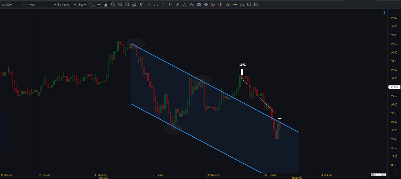This screenshot has width=401, height=179.
Task: Click the price axis value 97.00
Action: tap(394, 18)
